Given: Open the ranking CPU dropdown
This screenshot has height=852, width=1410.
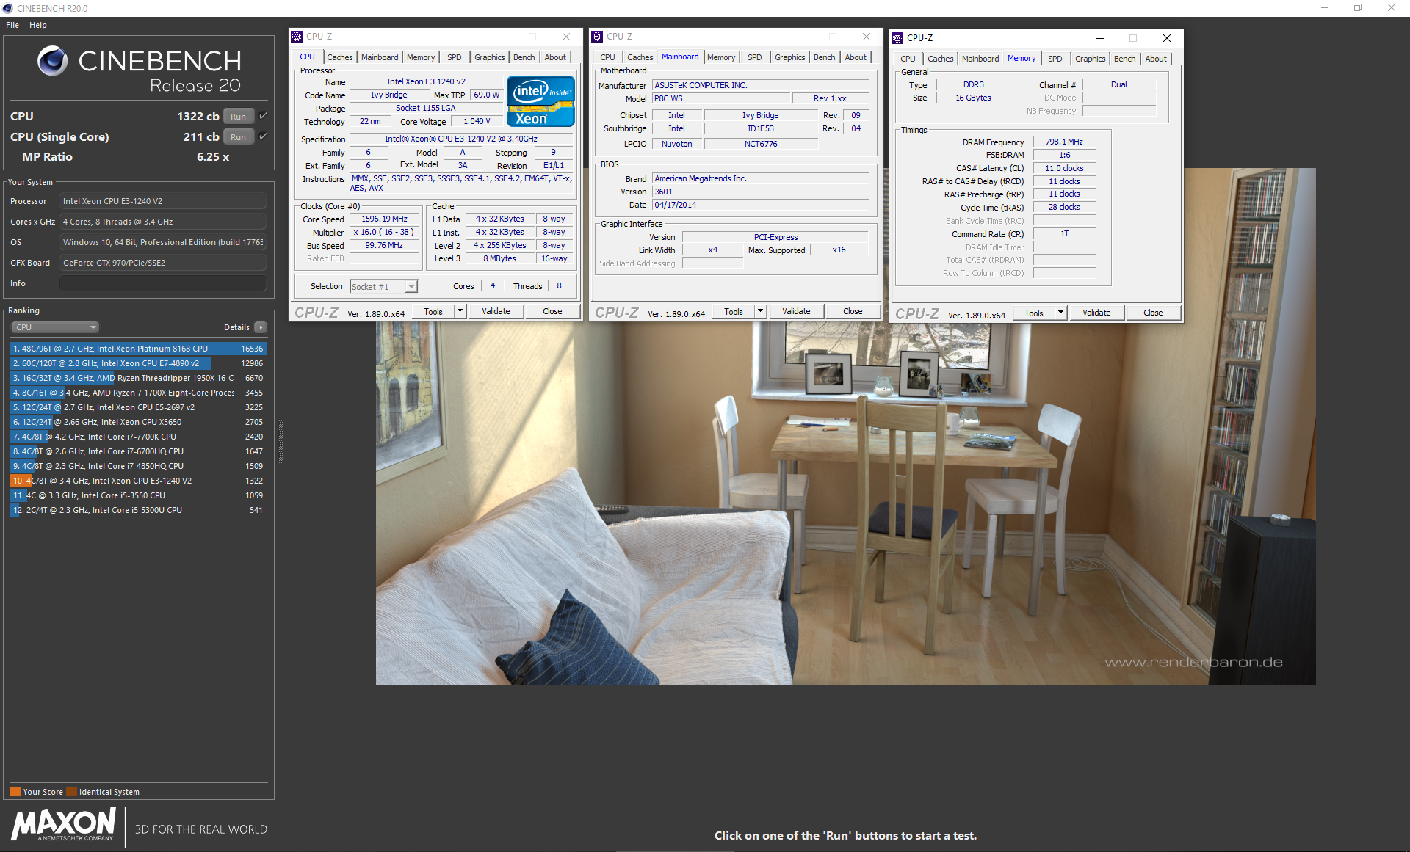Looking at the screenshot, I should (x=55, y=327).
